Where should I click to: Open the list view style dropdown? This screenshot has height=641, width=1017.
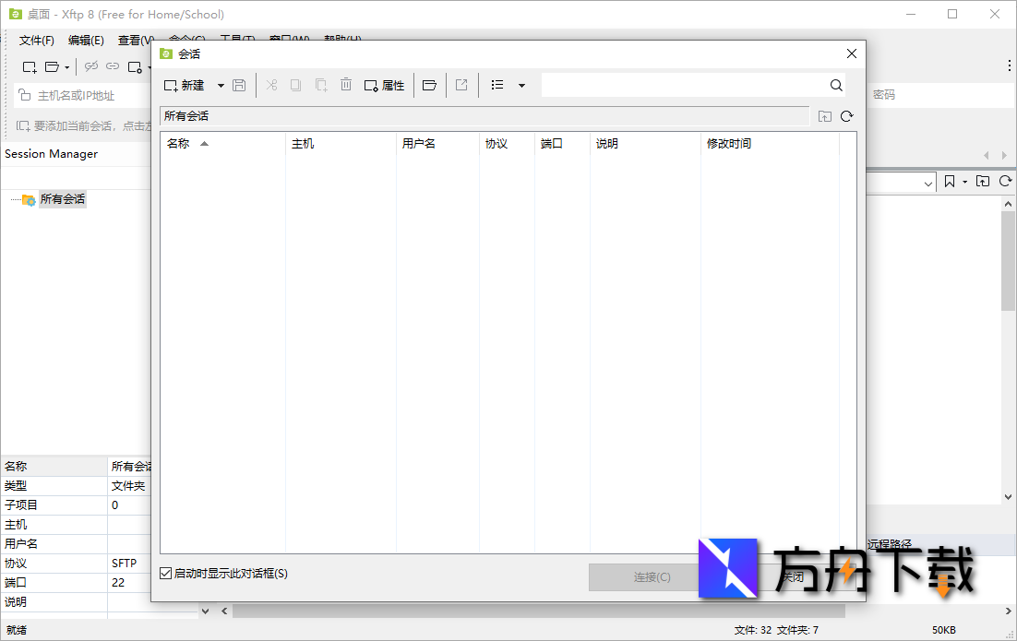(x=520, y=85)
